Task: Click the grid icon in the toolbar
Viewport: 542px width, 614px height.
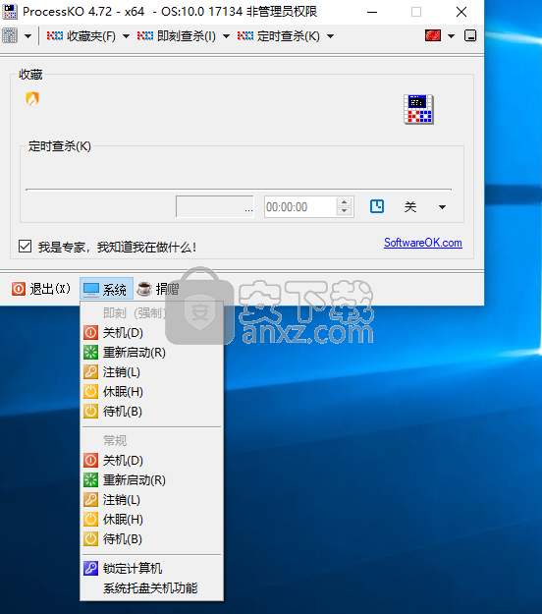Action: click(x=10, y=36)
